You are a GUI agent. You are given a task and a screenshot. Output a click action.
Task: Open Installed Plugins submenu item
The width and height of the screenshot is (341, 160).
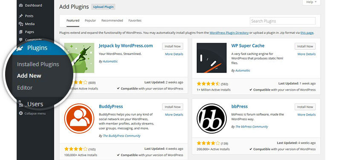click(38, 64)
